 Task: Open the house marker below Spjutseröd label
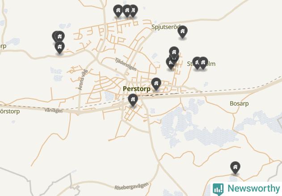pos(182,32)
